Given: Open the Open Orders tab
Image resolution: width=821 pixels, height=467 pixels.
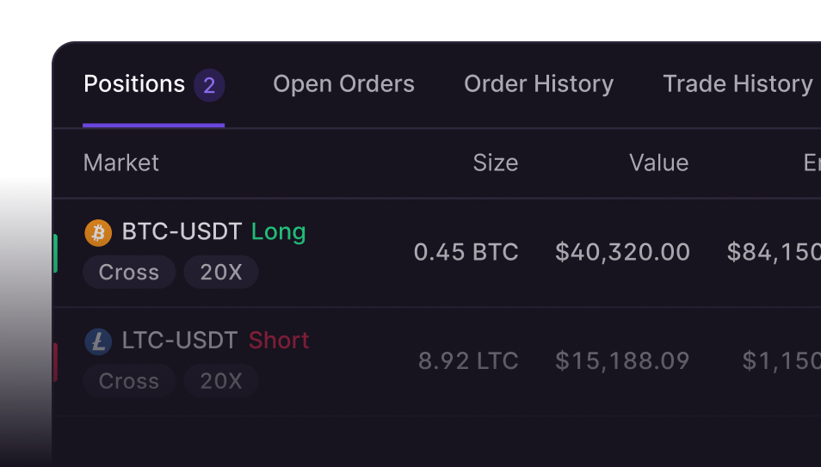Looking at the screenshot, I should (343, 84).
